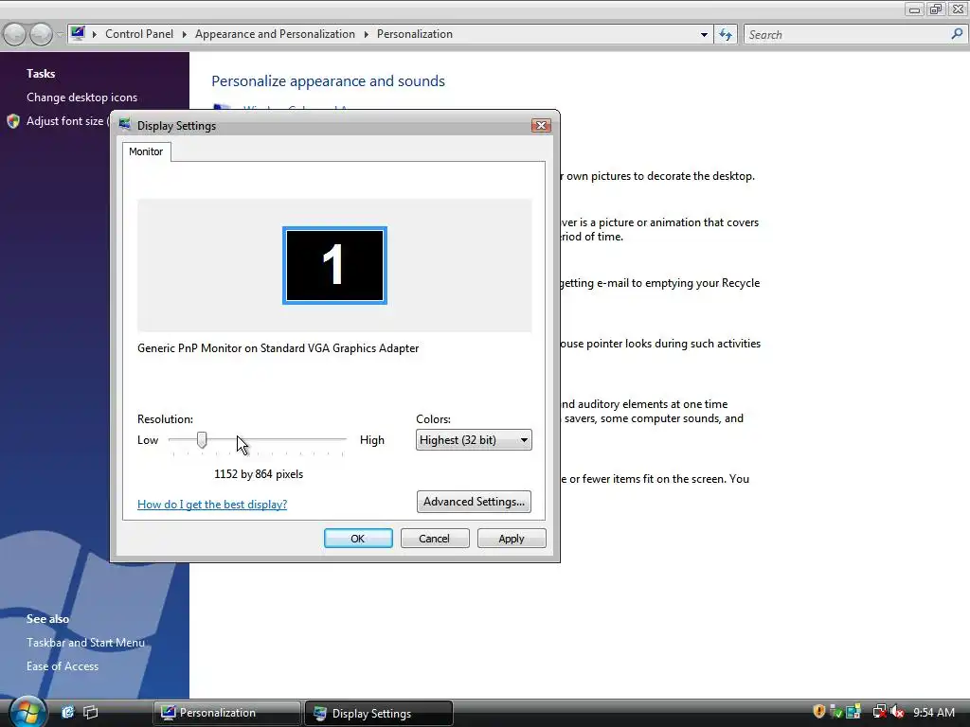Viewport: 970px width, 727px height.
Task: Click the Apply button
Action: click(x=512, y=539)
